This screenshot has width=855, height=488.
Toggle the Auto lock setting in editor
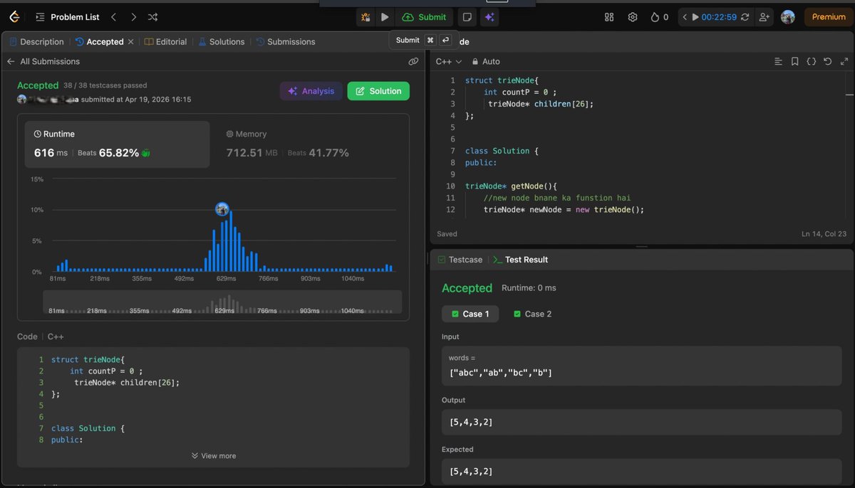point(486,62)
